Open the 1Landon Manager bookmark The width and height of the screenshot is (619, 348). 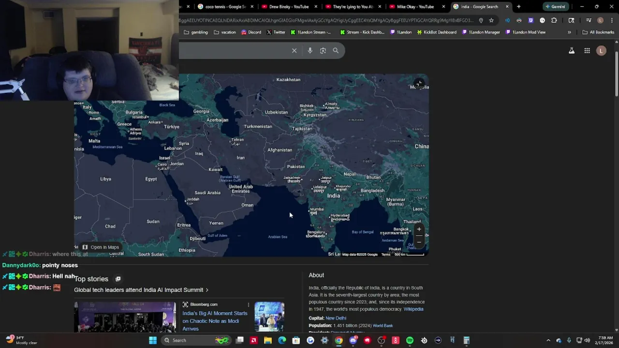(481, 32)
